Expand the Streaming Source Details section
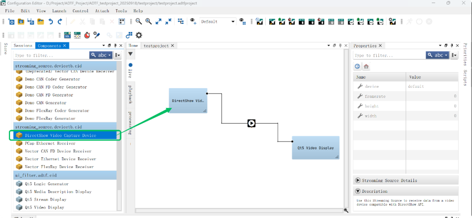Screen dimensions: 472x218 click(x=358, y=180)
